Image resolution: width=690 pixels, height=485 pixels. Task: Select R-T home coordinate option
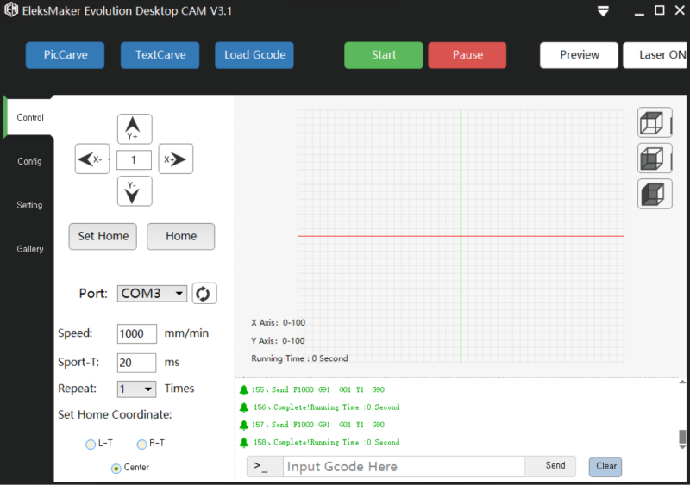pyautogui.click(x=141, y=445)
